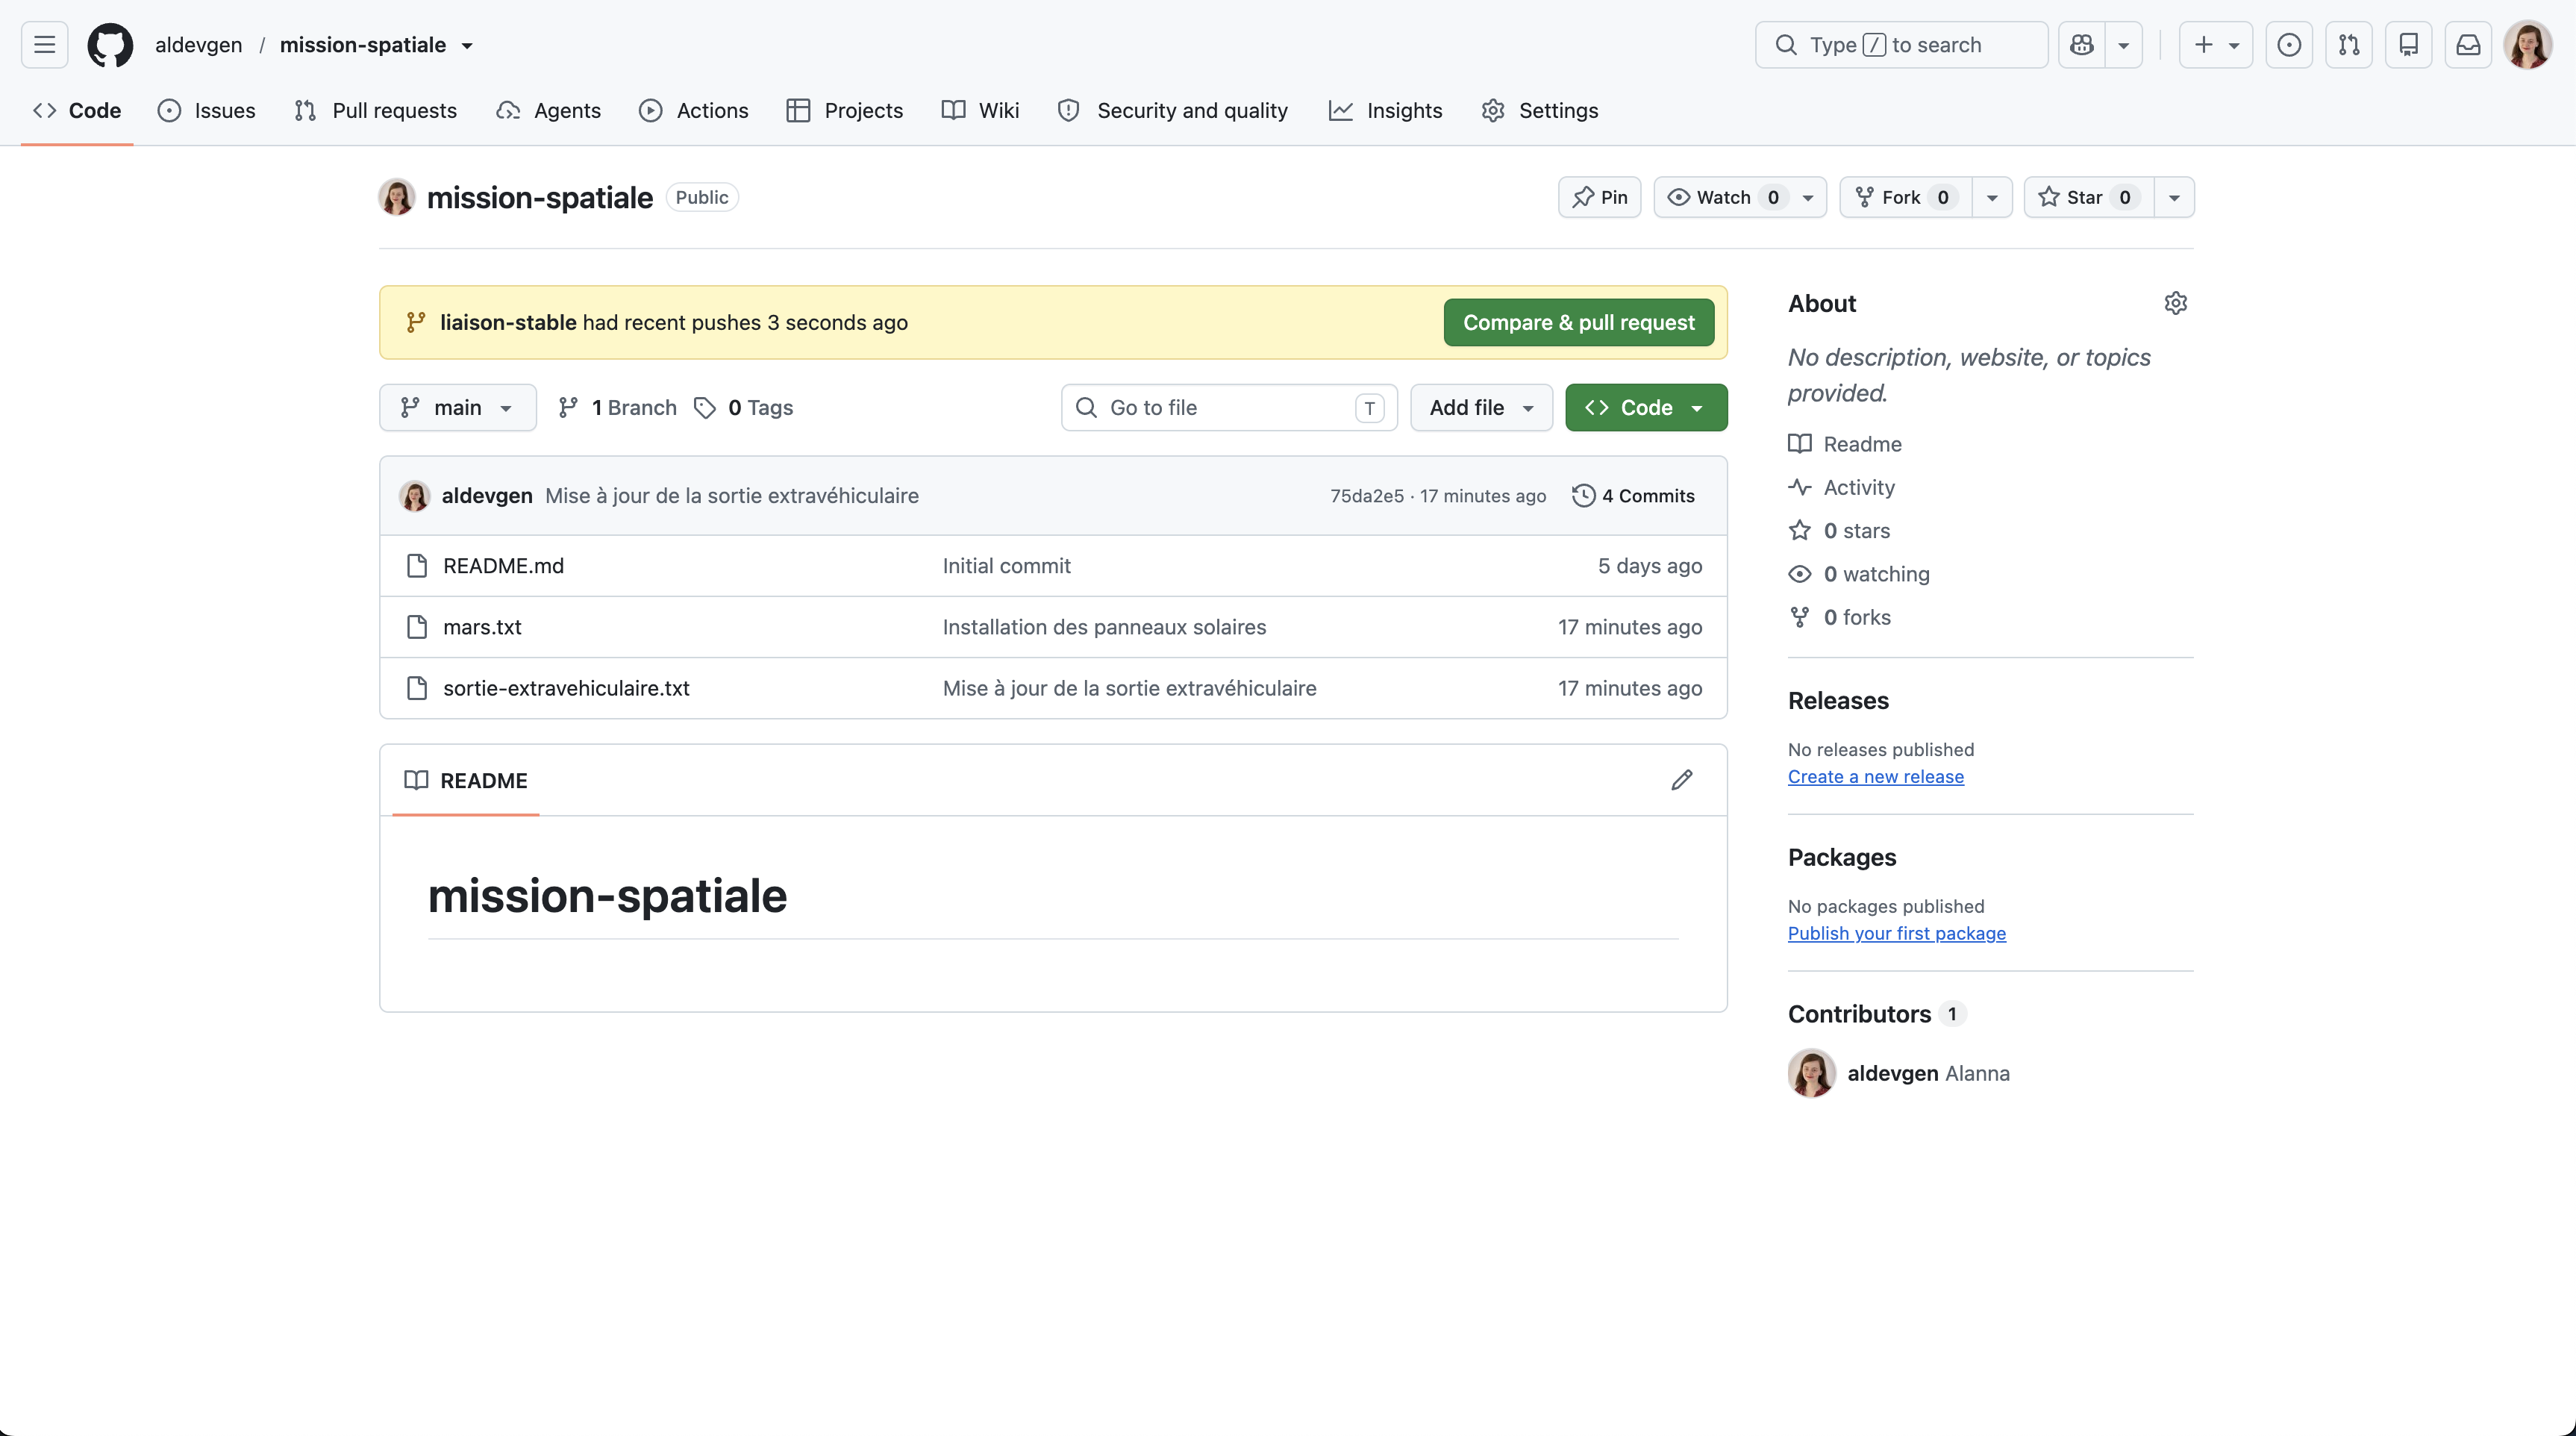Focus the Go to file search field
Image resolution: width=2576 pixels, height=1436 pixels.
coord(1229,408)
